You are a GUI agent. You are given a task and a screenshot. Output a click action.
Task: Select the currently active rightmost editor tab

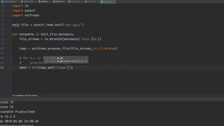coord(108,1)
